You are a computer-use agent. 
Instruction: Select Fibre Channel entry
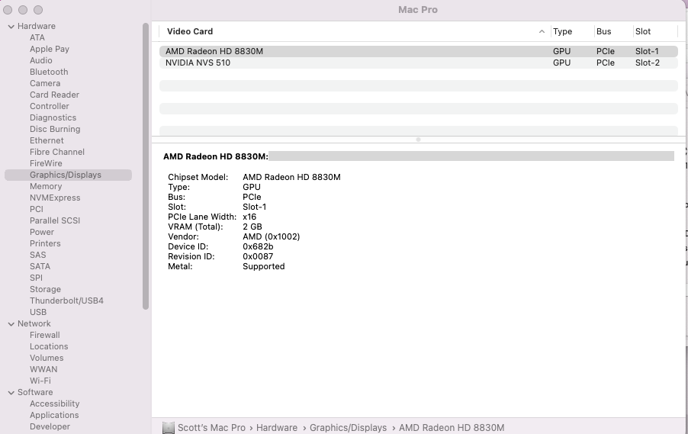point(57,152)
